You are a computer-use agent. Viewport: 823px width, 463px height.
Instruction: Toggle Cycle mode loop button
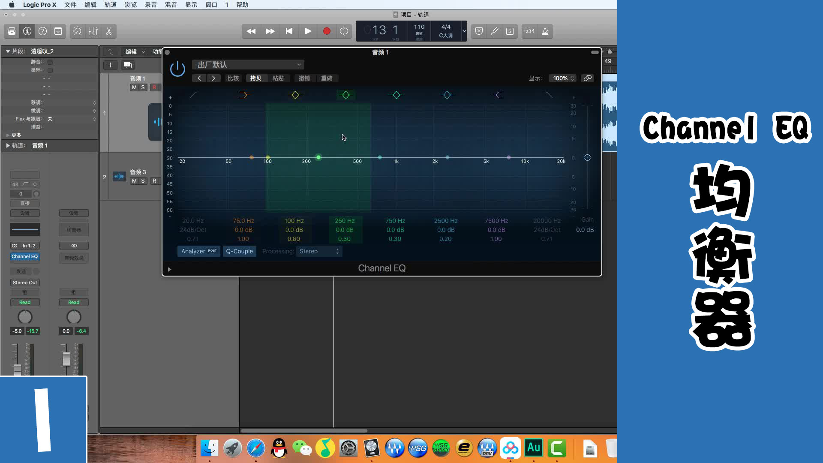coord(344,31)
